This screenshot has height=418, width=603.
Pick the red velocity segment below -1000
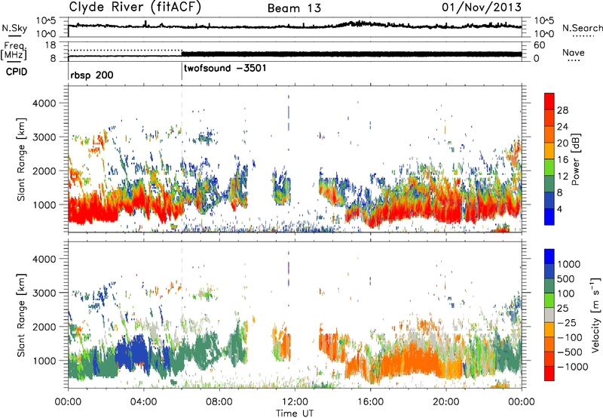pyautogui.click(x=549, y=373)
